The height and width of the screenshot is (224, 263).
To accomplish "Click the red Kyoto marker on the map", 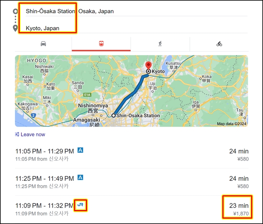I will [148, 65].
